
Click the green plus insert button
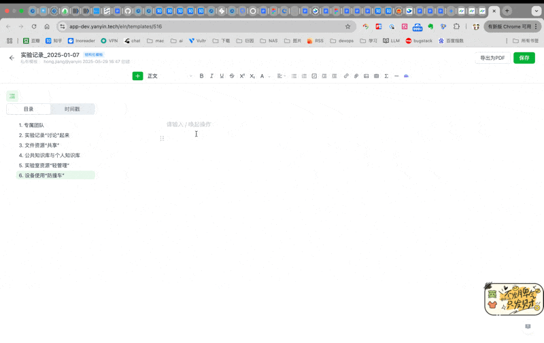(x=138, y=76)
